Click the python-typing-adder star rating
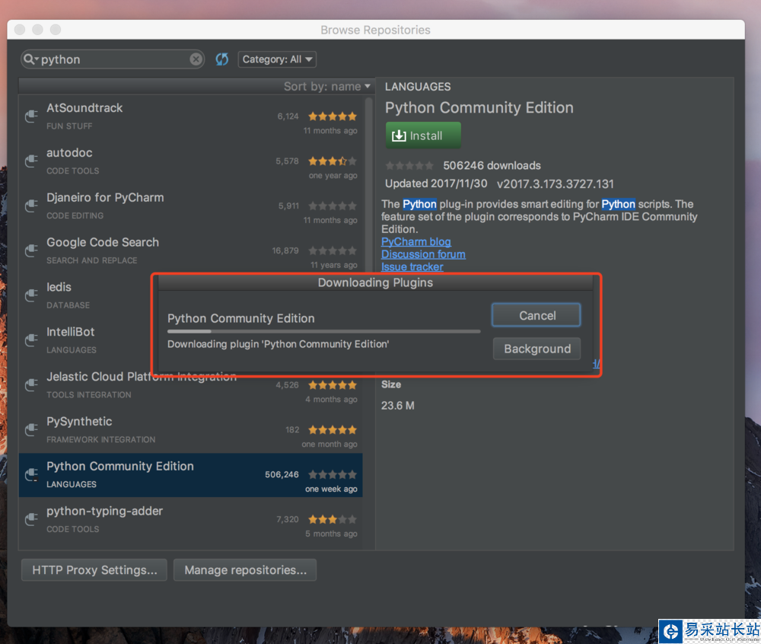Viewport: 761px width, 644px height. coord(333,520)
